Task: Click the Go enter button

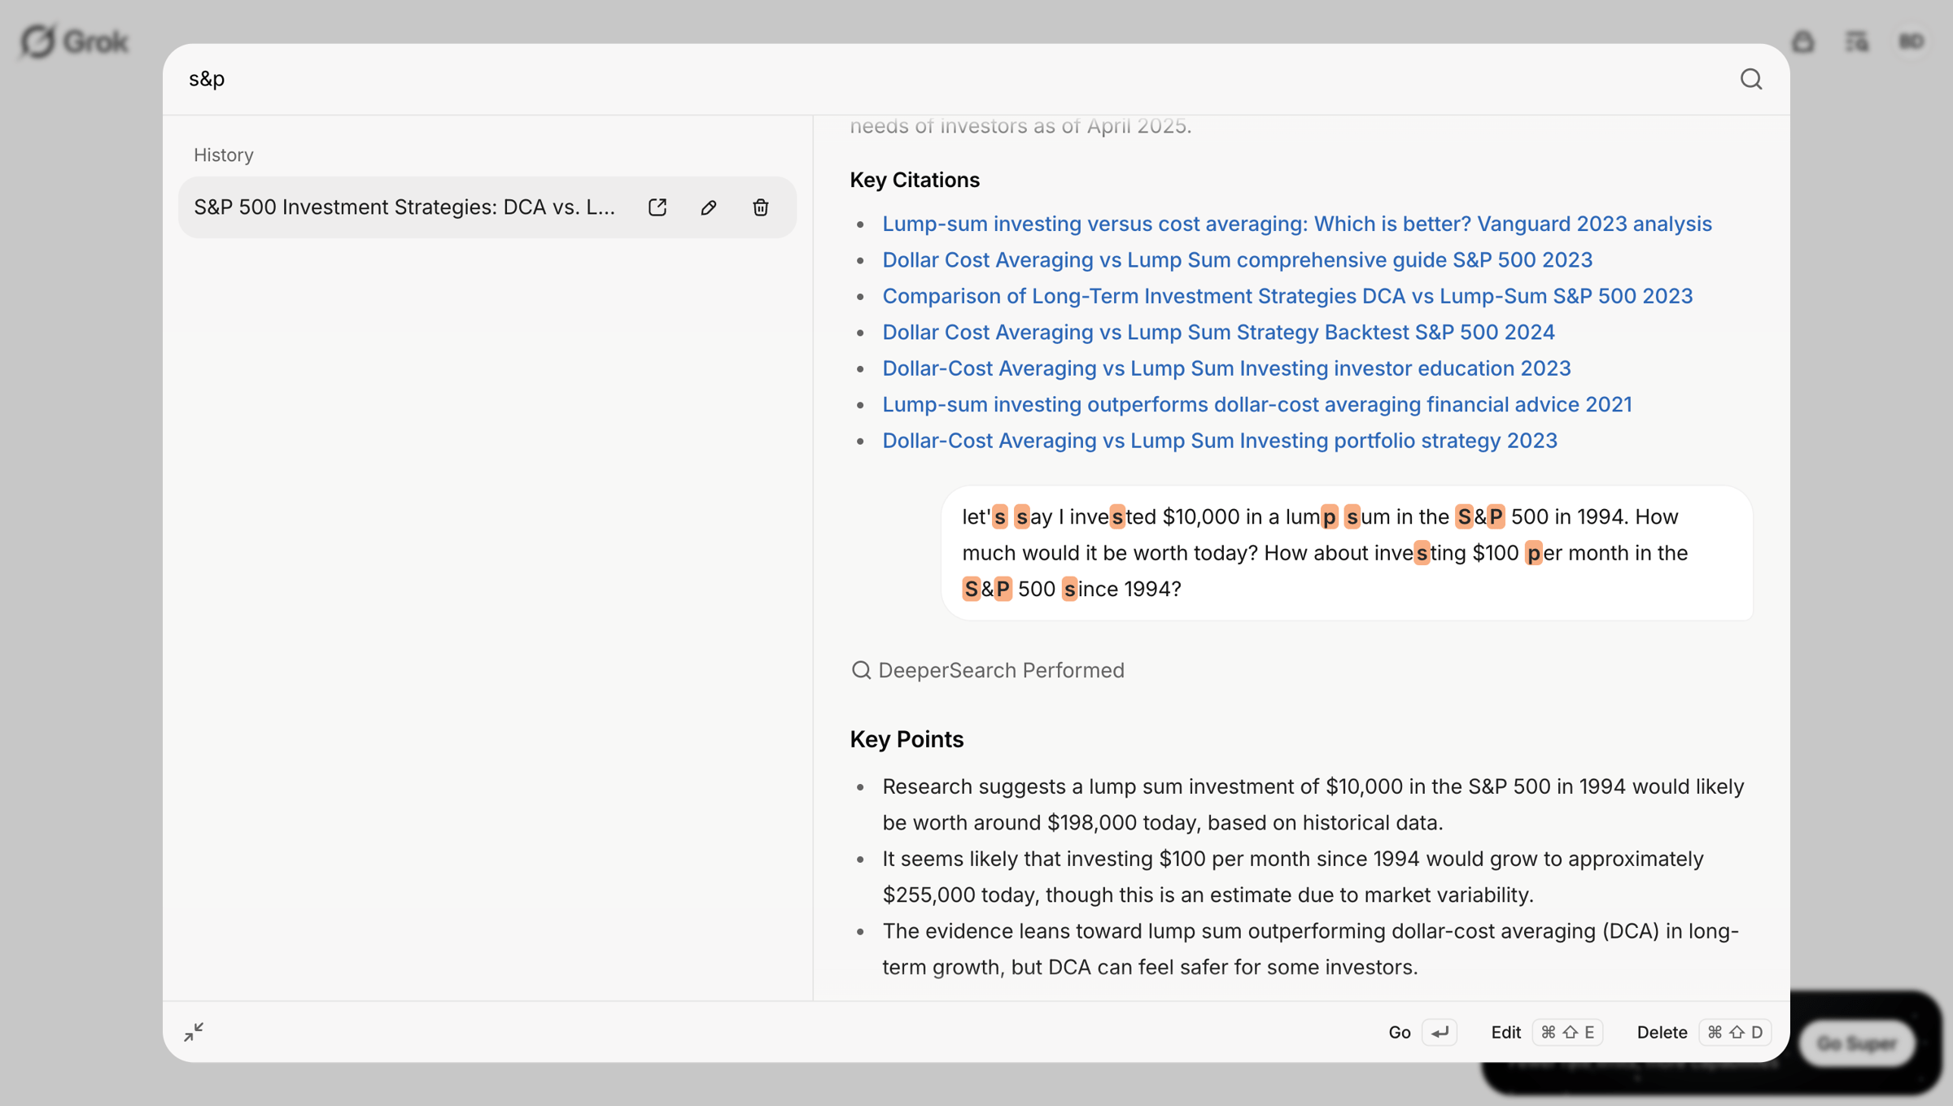Action: [x=1422, y=1032]
